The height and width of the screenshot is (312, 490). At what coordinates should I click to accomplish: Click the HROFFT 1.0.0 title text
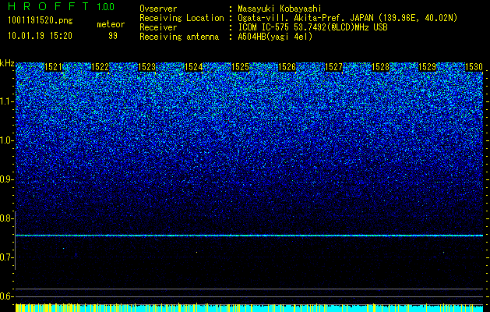coord(62,6)
